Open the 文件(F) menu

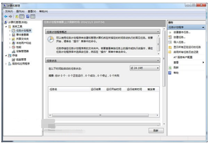(x=9, y=12)
